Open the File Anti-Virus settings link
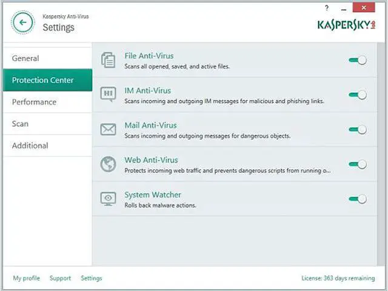388x291 pixels. [149, 56]
